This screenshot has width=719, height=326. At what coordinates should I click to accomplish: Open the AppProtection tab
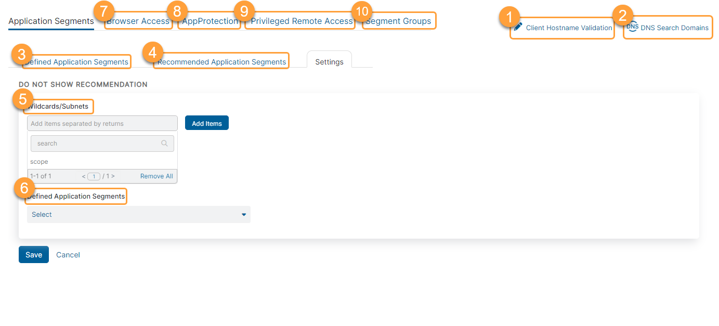(x=209, y=21)
